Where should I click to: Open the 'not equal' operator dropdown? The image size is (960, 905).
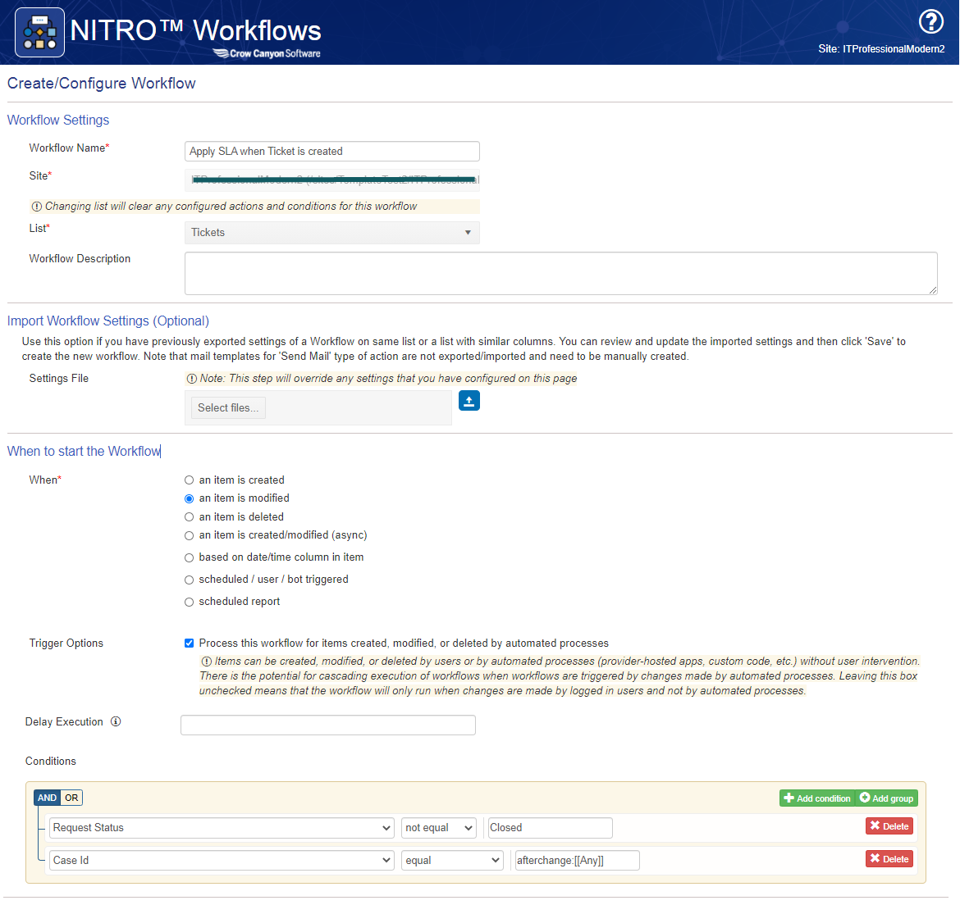pos(439,827)
